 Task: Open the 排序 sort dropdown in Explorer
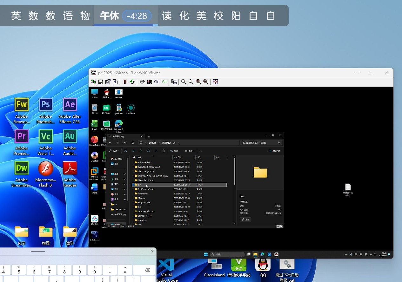[175, 151]
